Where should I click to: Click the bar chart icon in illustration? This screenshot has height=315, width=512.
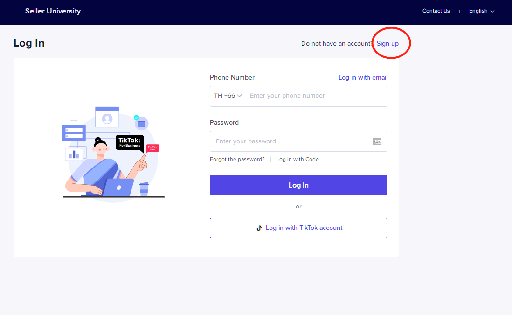[x=74, y=154]
